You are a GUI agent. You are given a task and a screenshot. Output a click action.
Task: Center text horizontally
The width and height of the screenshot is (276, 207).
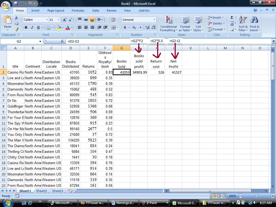coord(86,27)
